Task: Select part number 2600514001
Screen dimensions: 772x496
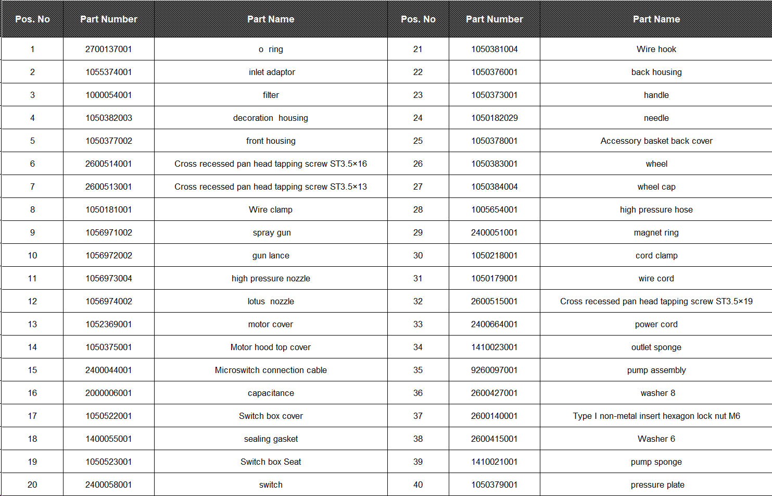Action: tap(109, 164)
